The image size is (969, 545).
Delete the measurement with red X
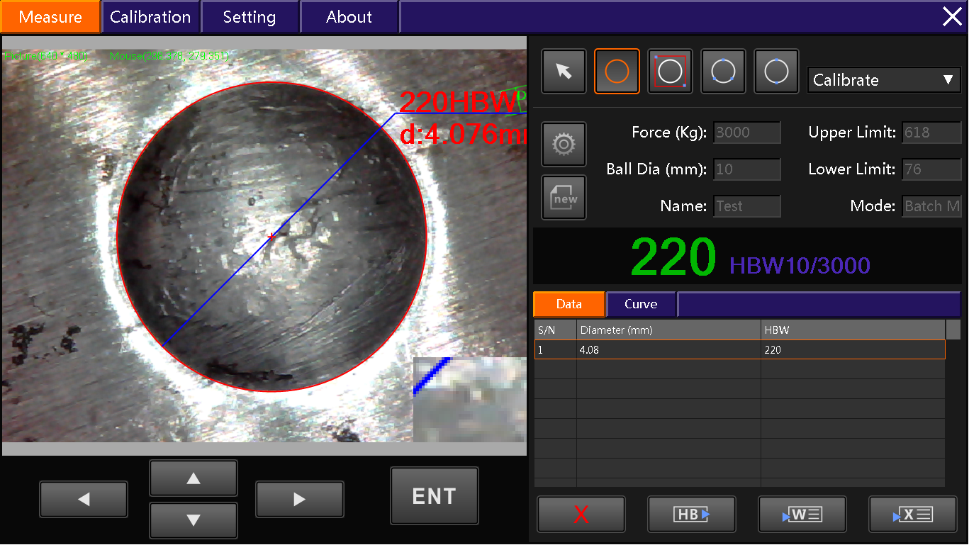581,515
